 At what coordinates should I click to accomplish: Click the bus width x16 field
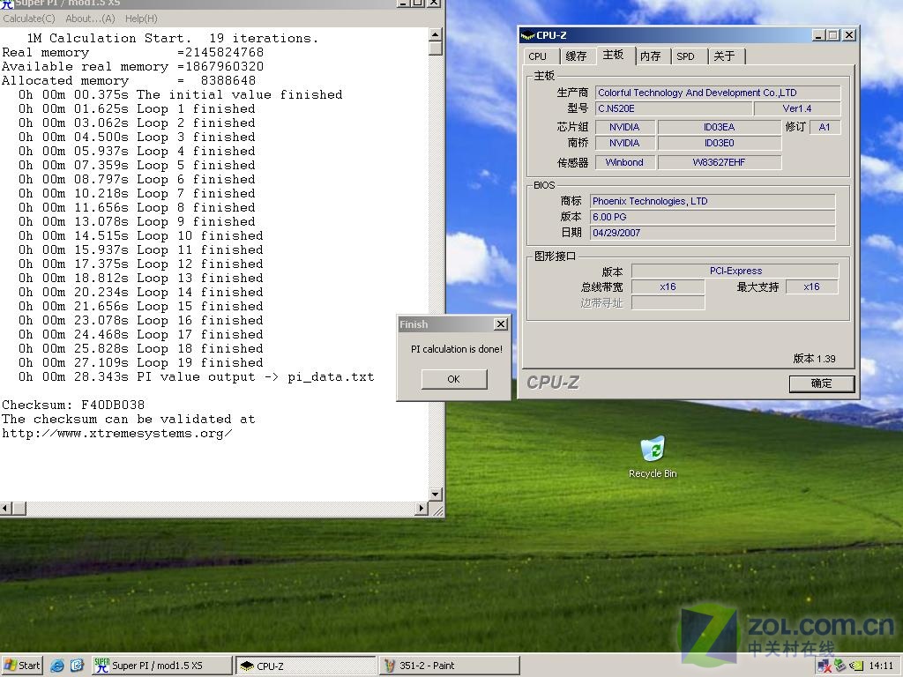pyautogui.click(x=668, y=286)
